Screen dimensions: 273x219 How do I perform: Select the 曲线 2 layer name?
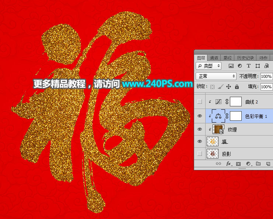[252, 102]
